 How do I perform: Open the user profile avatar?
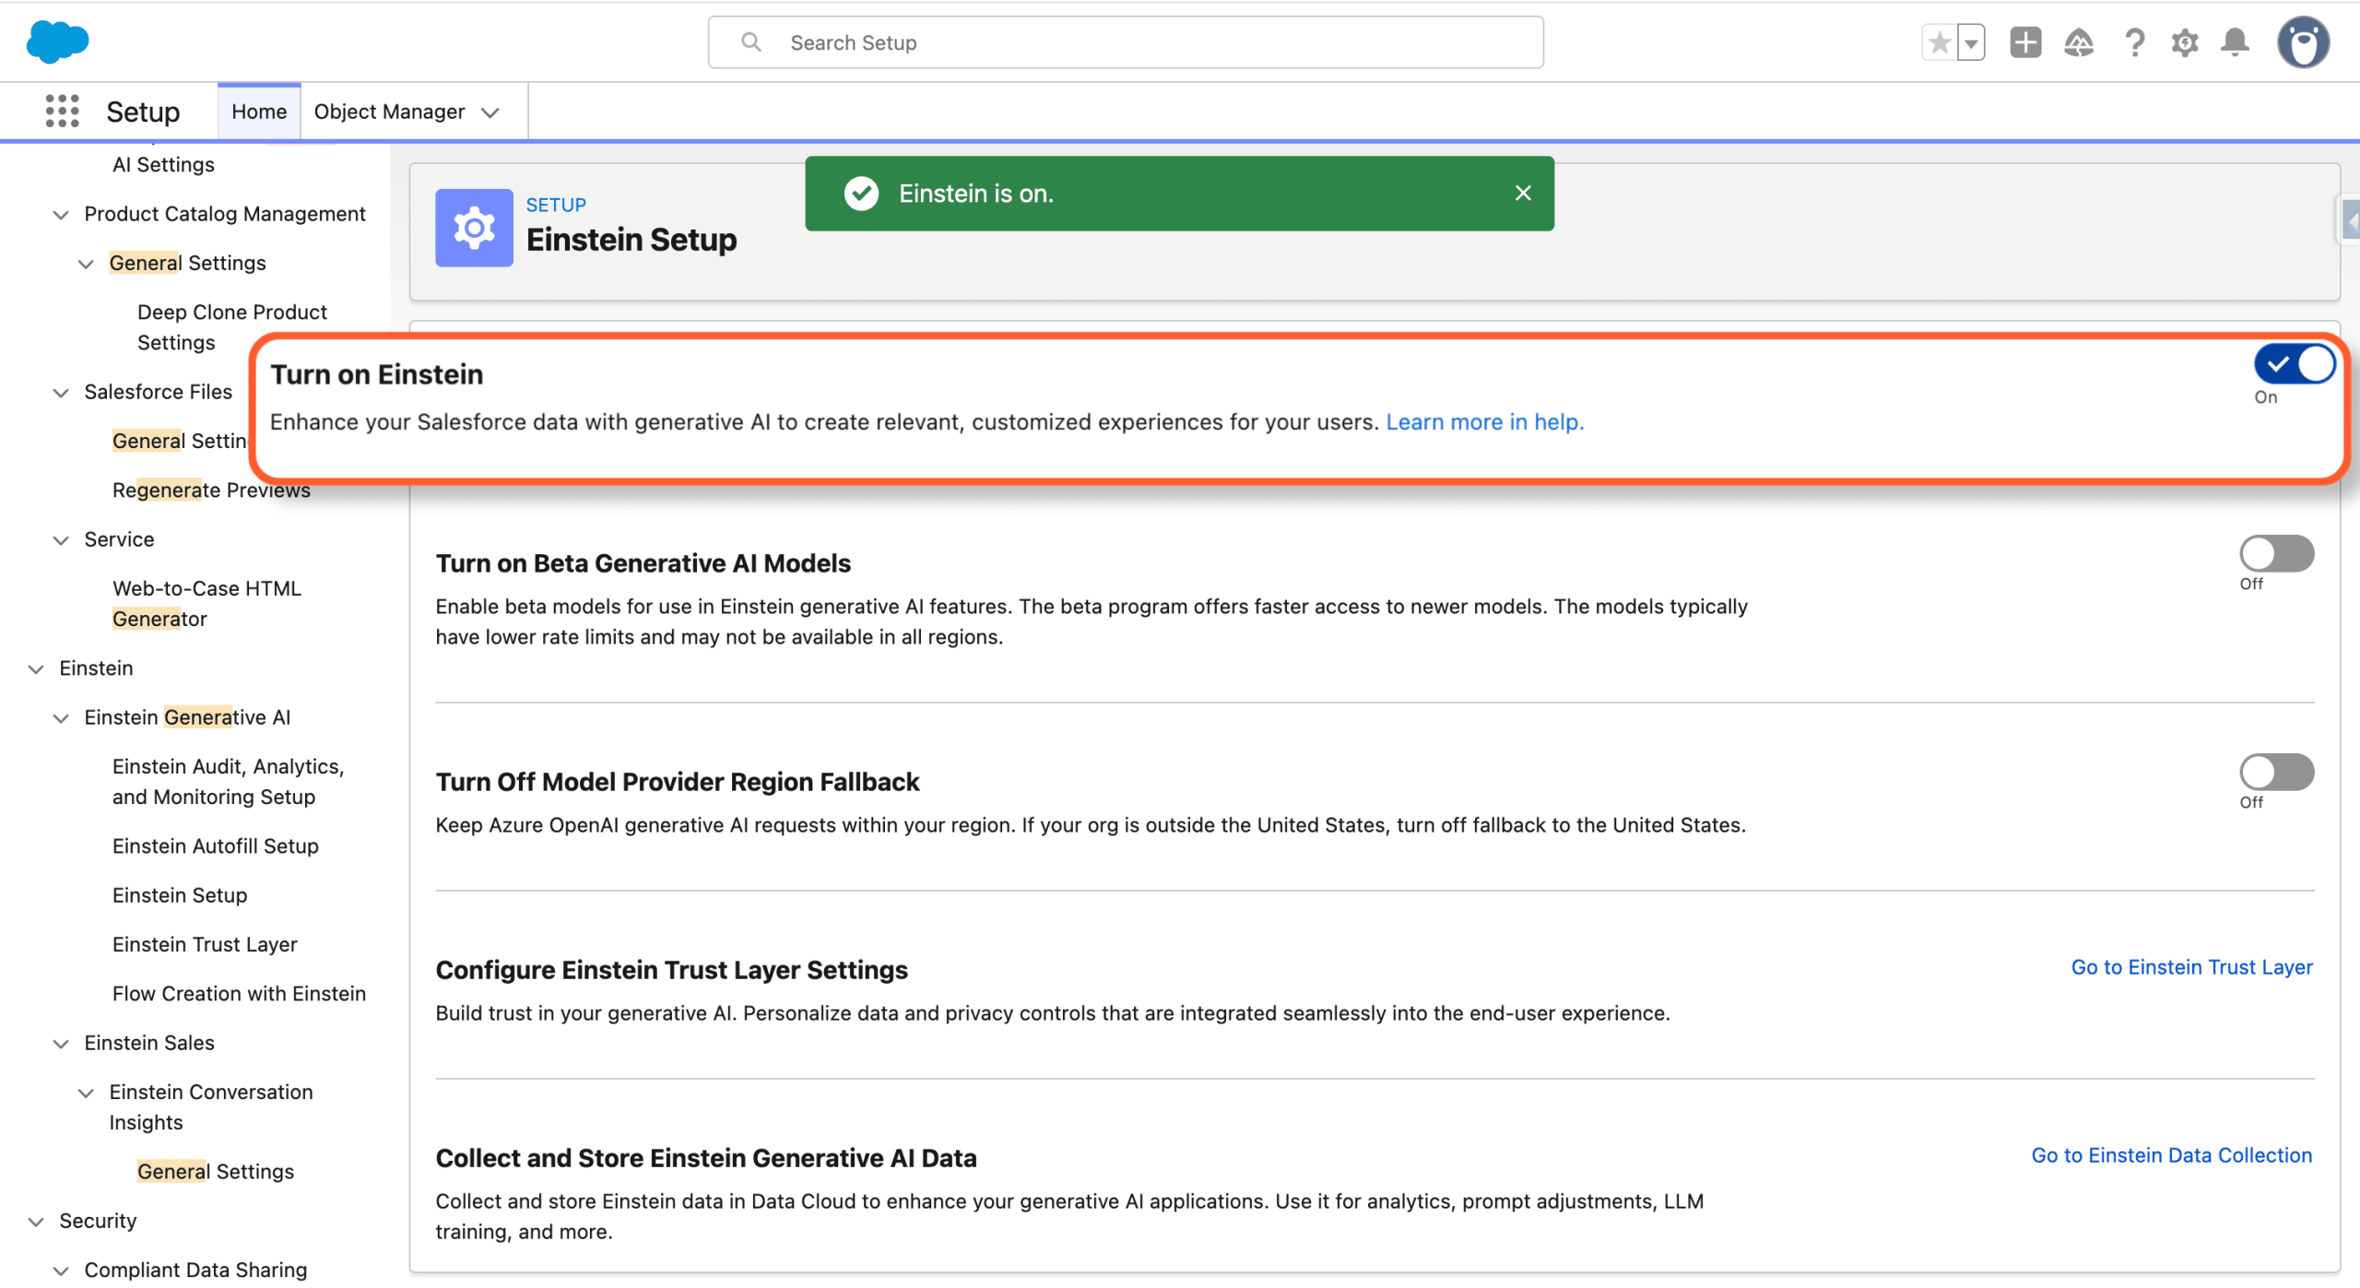2303,42
